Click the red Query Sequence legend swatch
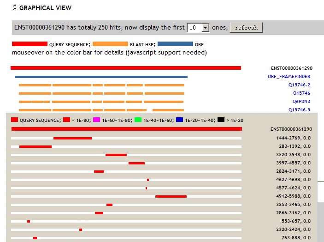324x242 pixels. (29, 44)
